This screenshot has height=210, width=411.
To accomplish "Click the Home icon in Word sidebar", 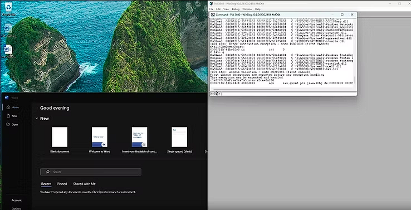I will click(8, 108).
